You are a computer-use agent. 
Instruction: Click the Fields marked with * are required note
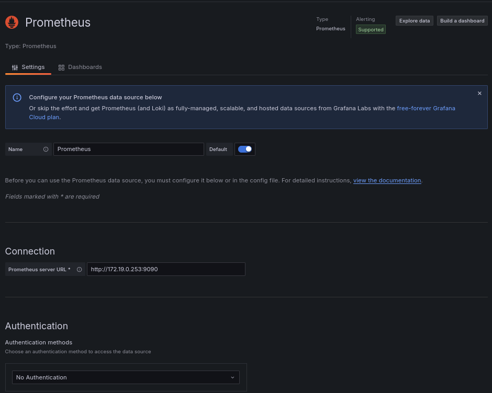[x=52, y=196]
